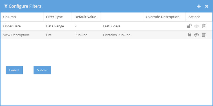The height and width of the screenshot is (106, 213).
Task: Add a new filter with plus icon
Action: [199, 6]
